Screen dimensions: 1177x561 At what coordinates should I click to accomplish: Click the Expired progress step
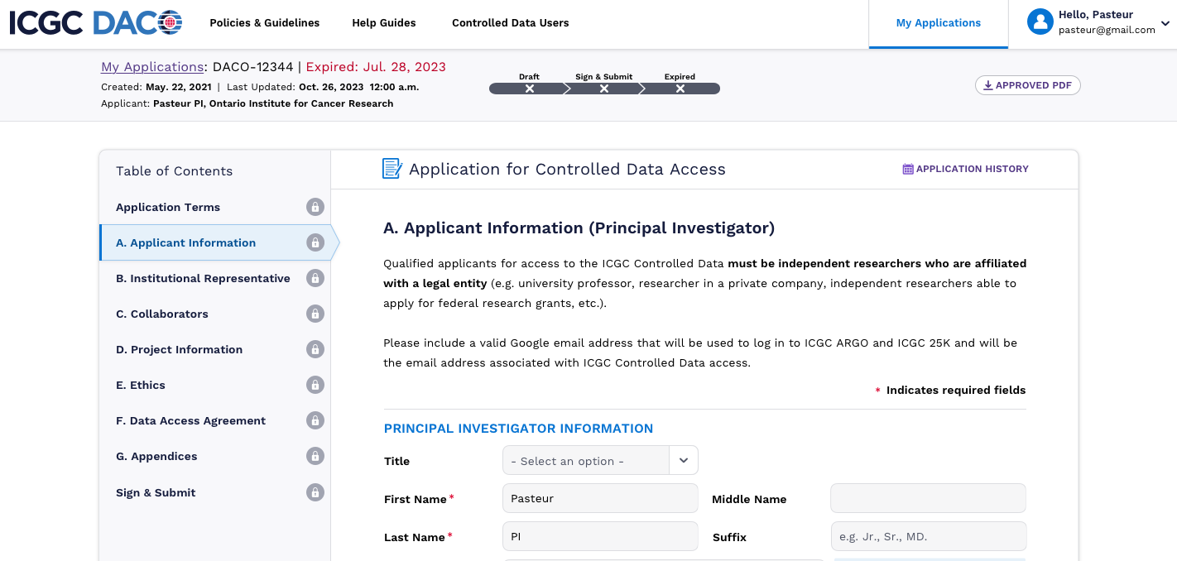coord(680,88)
